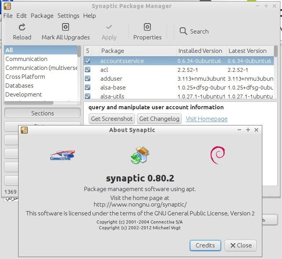Select the accountsservice package row
Image resolution: width=282 pixels, height=259 pixels.
tap(179, 61)
